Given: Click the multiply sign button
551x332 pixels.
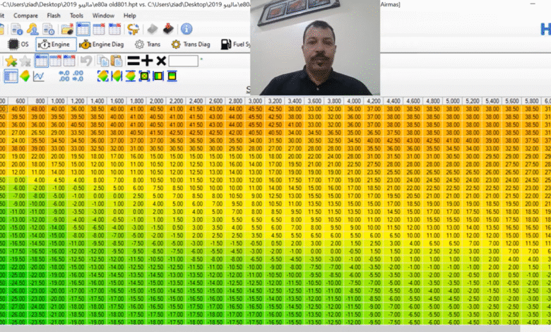Looking at the screenshot, I should coord(161,61).
